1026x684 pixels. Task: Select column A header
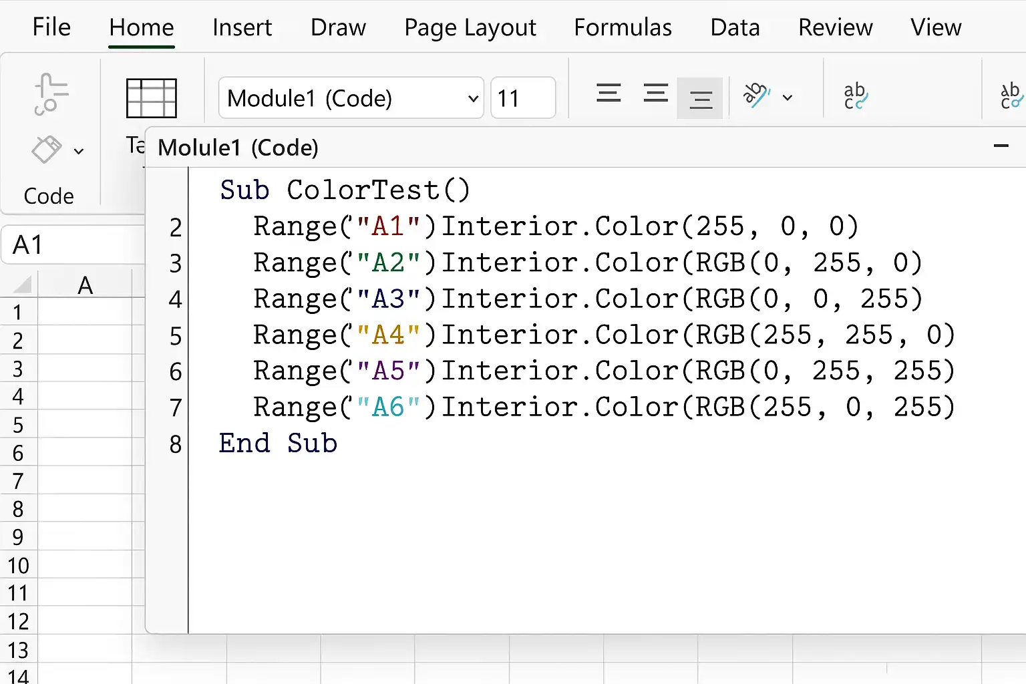click(85, 285)
